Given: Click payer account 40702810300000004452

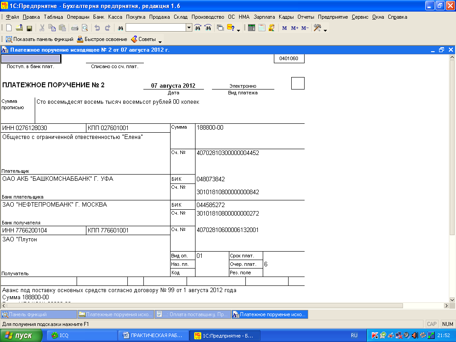Looking at the screenshot, I should 228,153.
